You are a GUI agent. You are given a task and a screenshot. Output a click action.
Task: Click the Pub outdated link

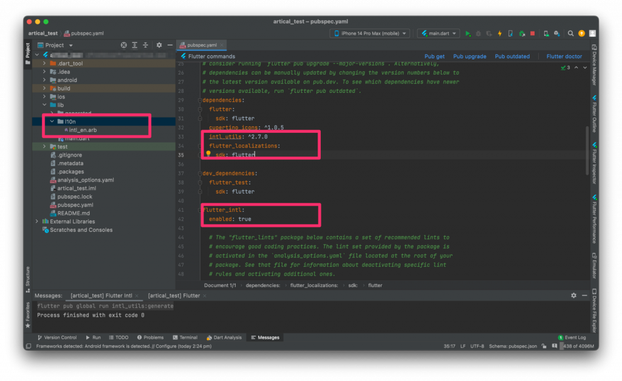click(512, 56)
